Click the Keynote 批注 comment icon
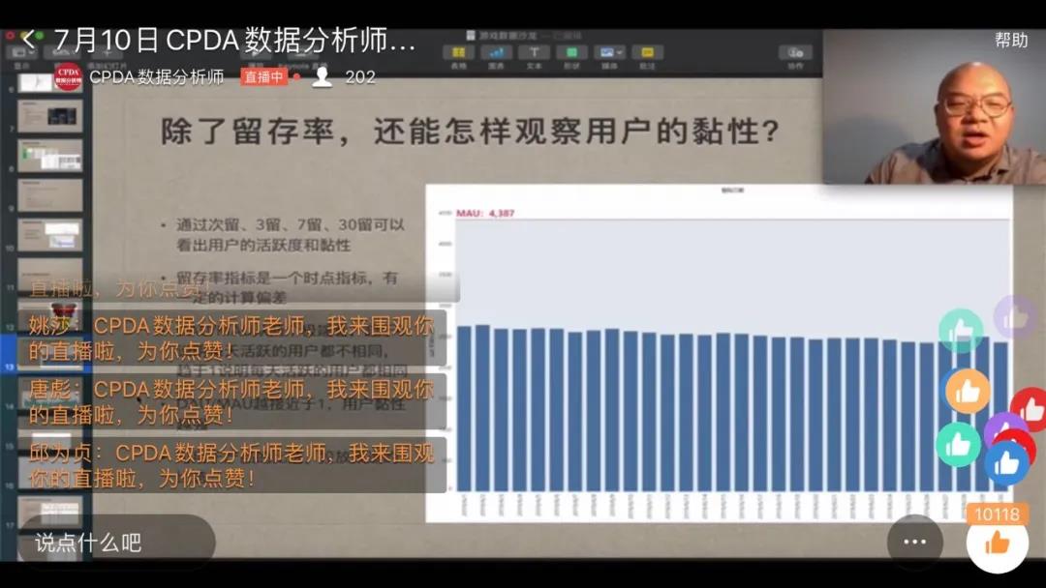The width and height of the screenshot is (1046, 588). click(x=648, y=52)
